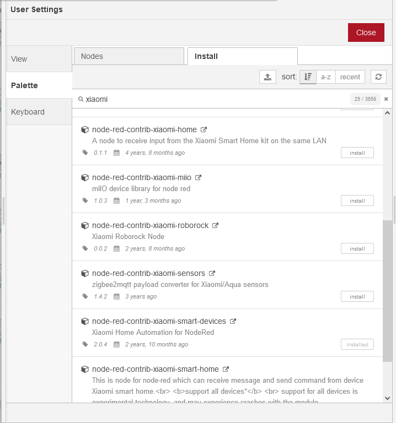This screenshot has width=396, height=423.
Task: Click package cube icon of xiaomi-smart-home
Action: click(85, 369)
